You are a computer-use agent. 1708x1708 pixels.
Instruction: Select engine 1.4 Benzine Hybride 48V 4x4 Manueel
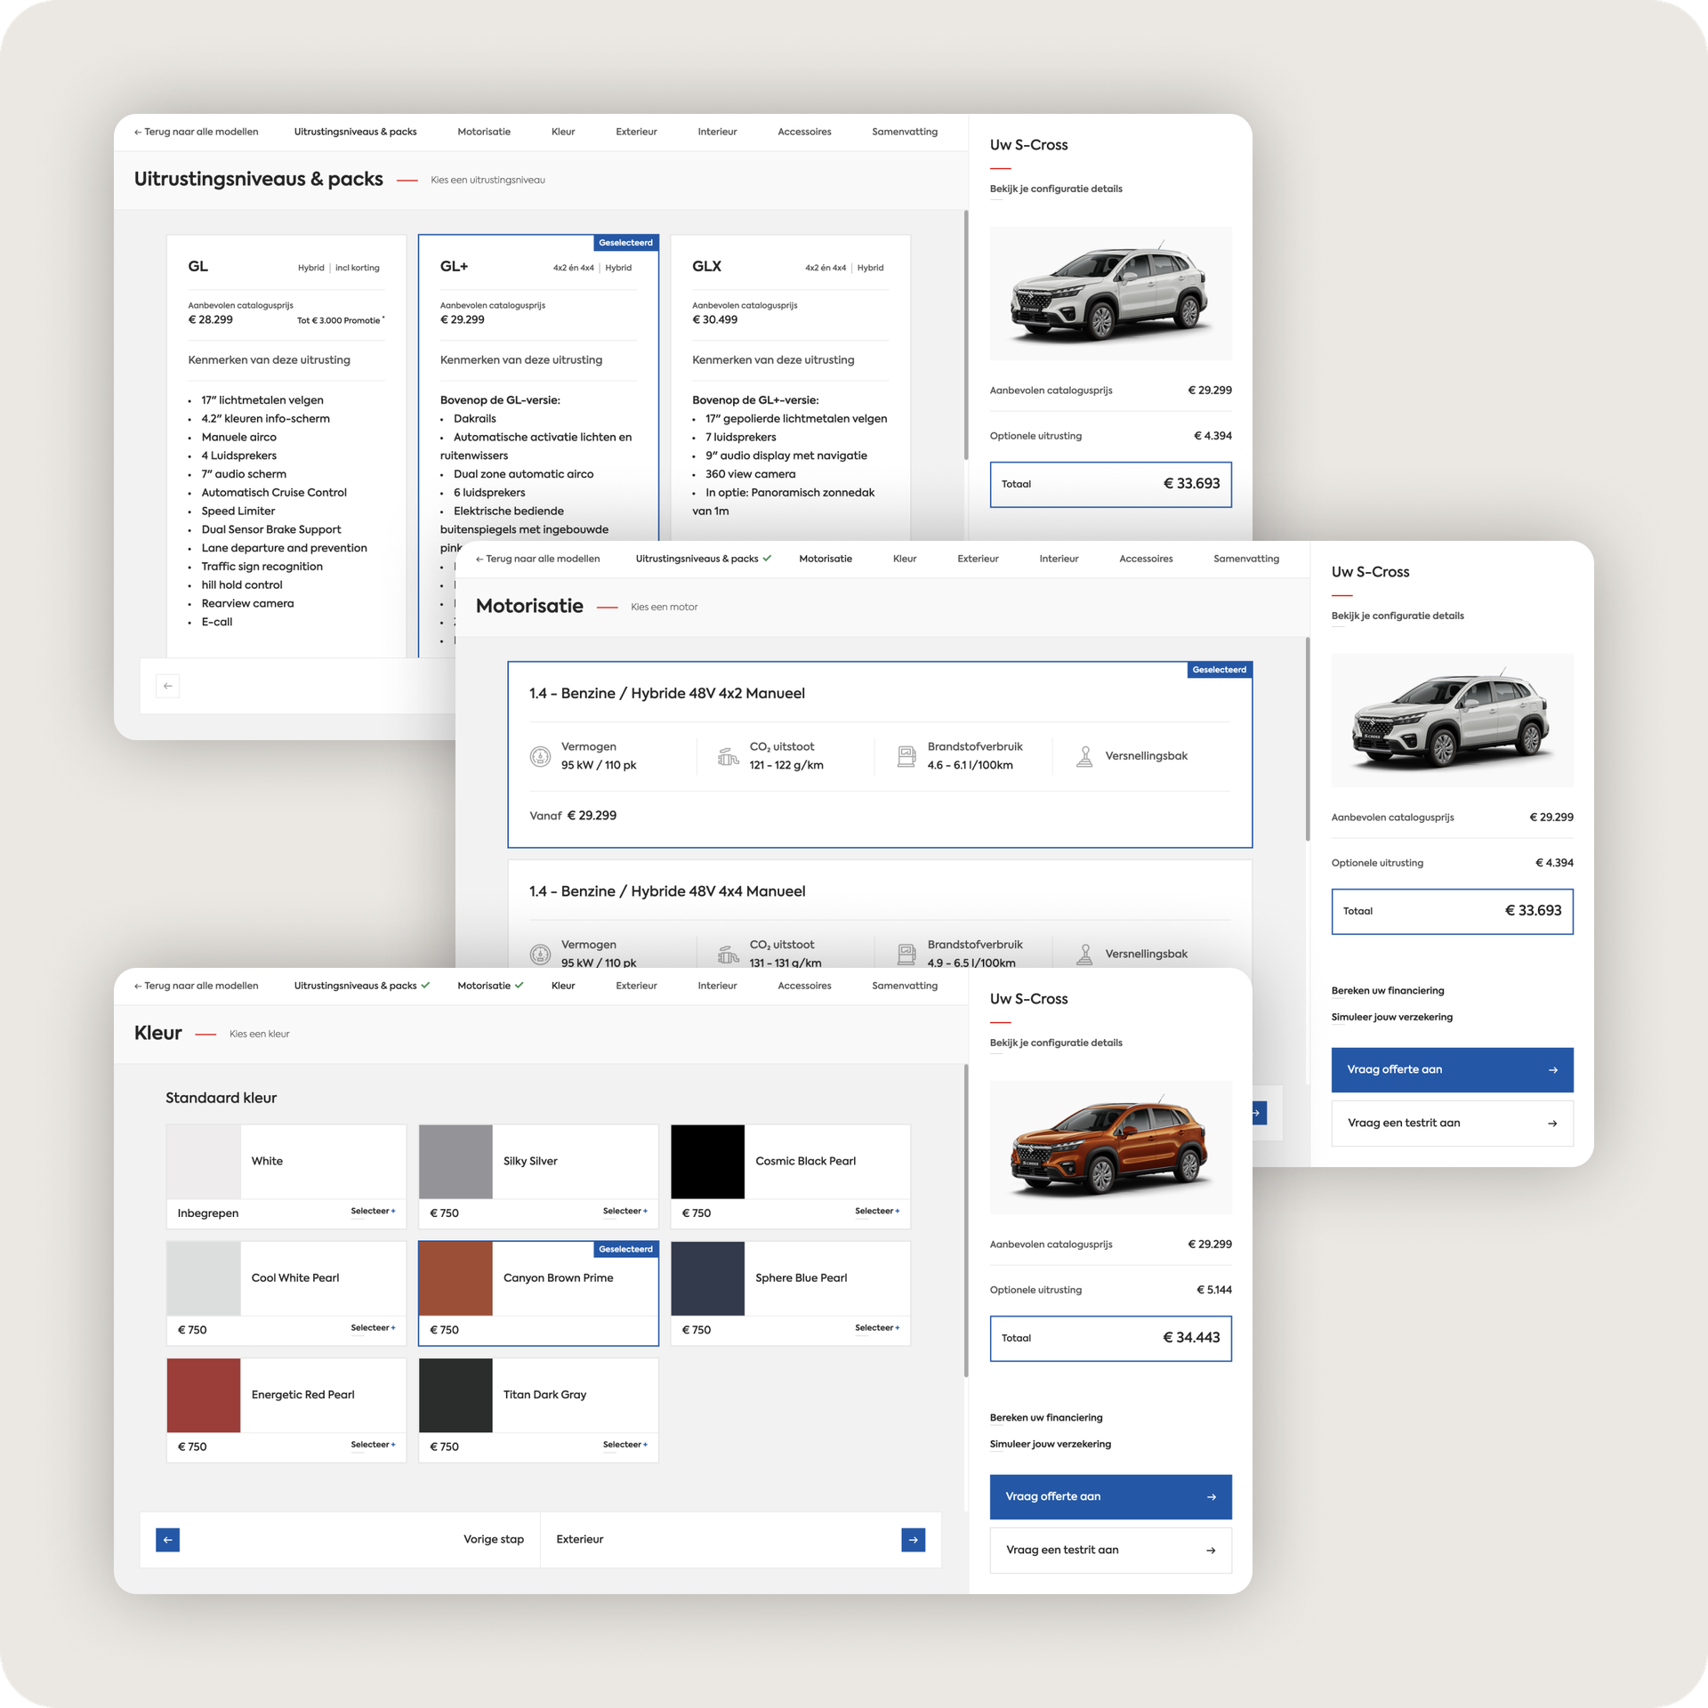click(x=880, y=914)
